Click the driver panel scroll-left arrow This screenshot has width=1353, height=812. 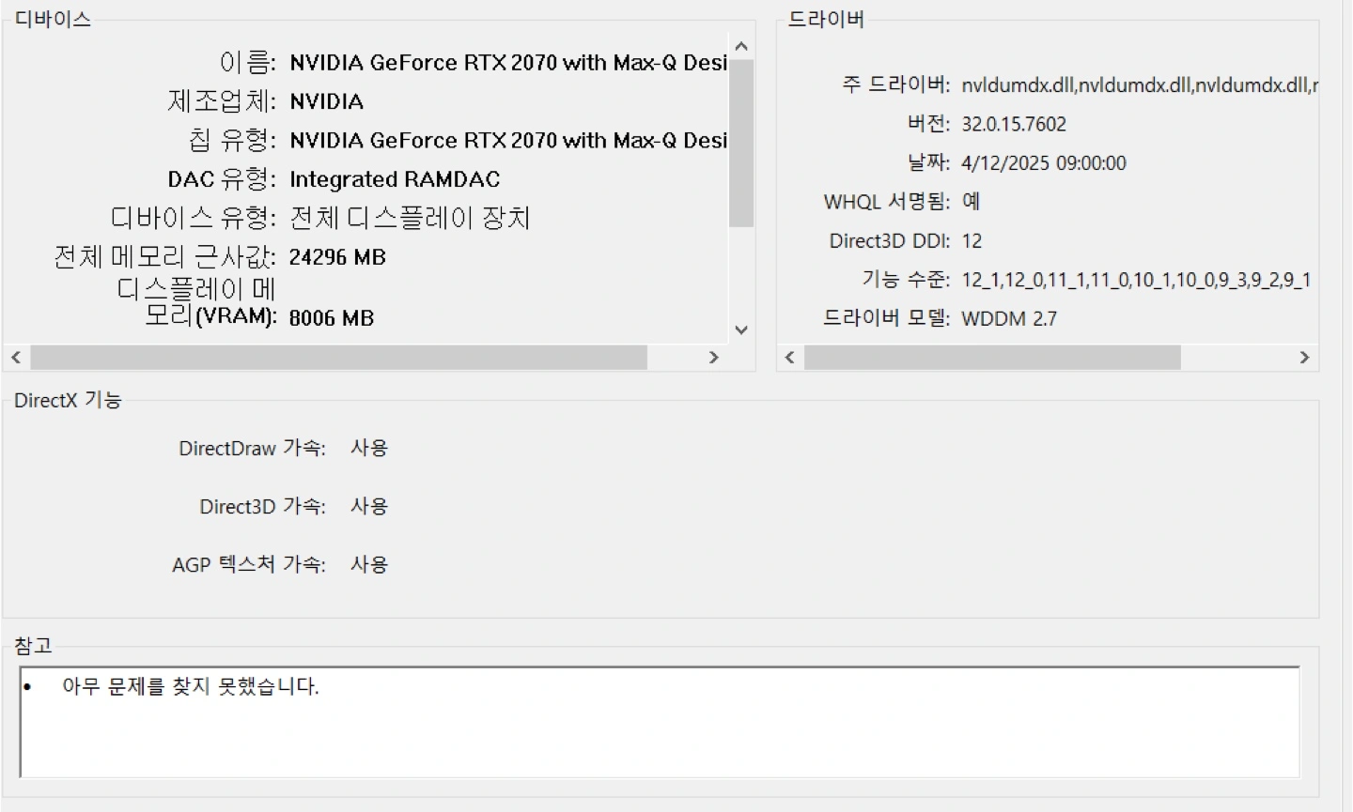tap(790, 358)
